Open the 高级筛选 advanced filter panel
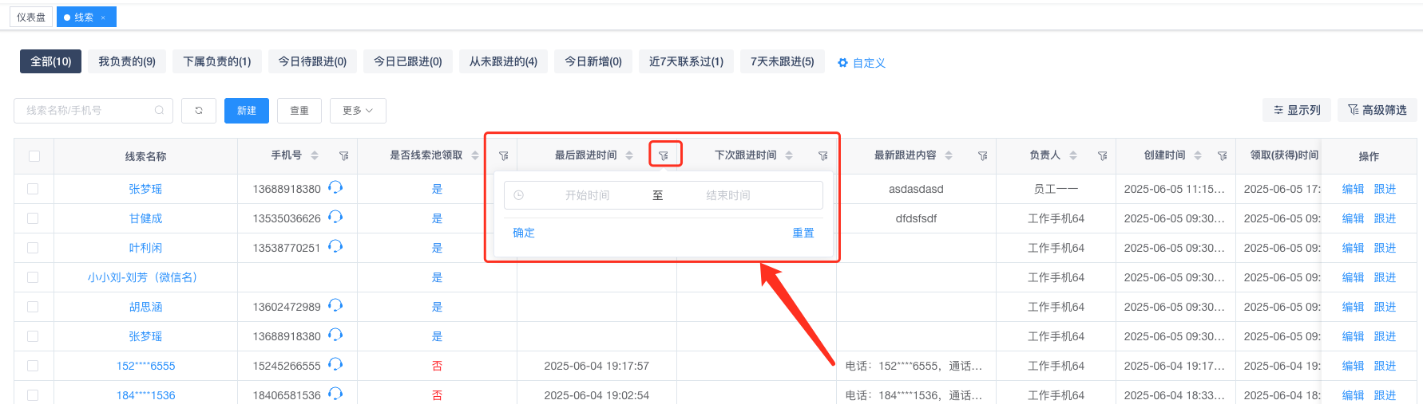The image size is (1423, 404). (x=1377, y=110)
